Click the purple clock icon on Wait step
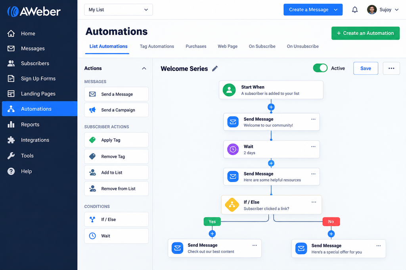The image size is (406, 270). (x=233, y=149)
